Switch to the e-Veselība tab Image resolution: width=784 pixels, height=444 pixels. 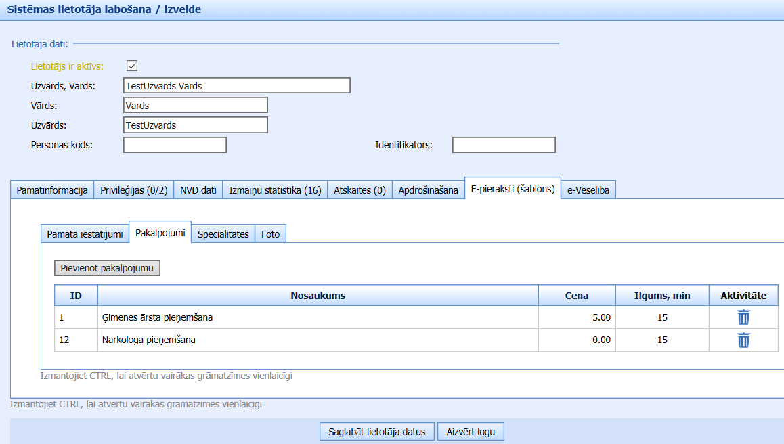coord(588,190)
